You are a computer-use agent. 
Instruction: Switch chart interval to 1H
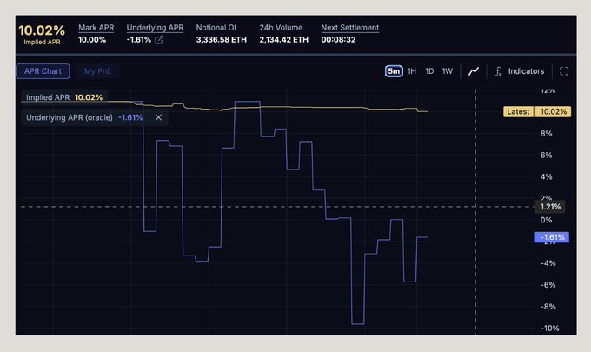point(412,71)
